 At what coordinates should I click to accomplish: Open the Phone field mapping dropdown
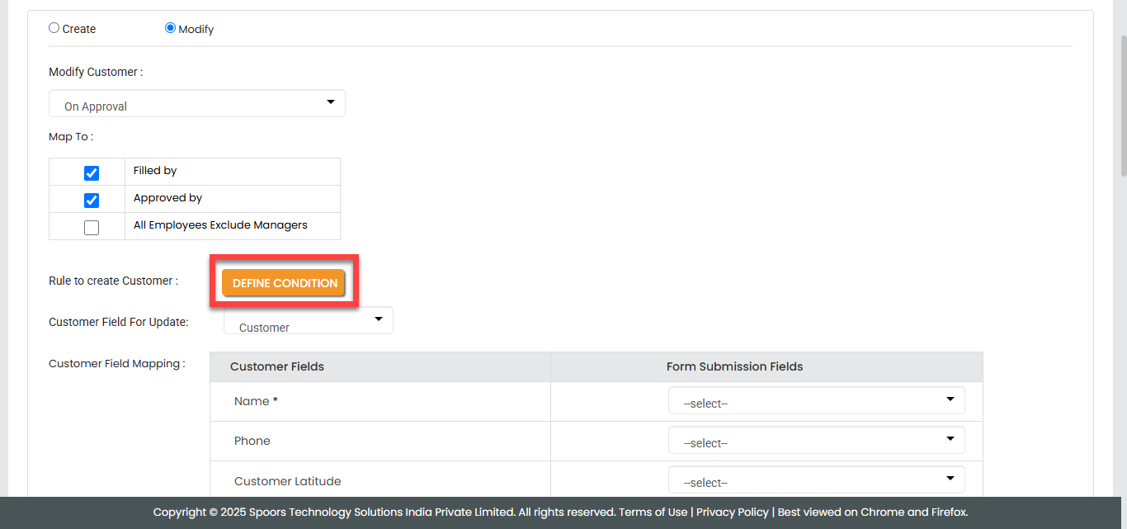[816, 441]
